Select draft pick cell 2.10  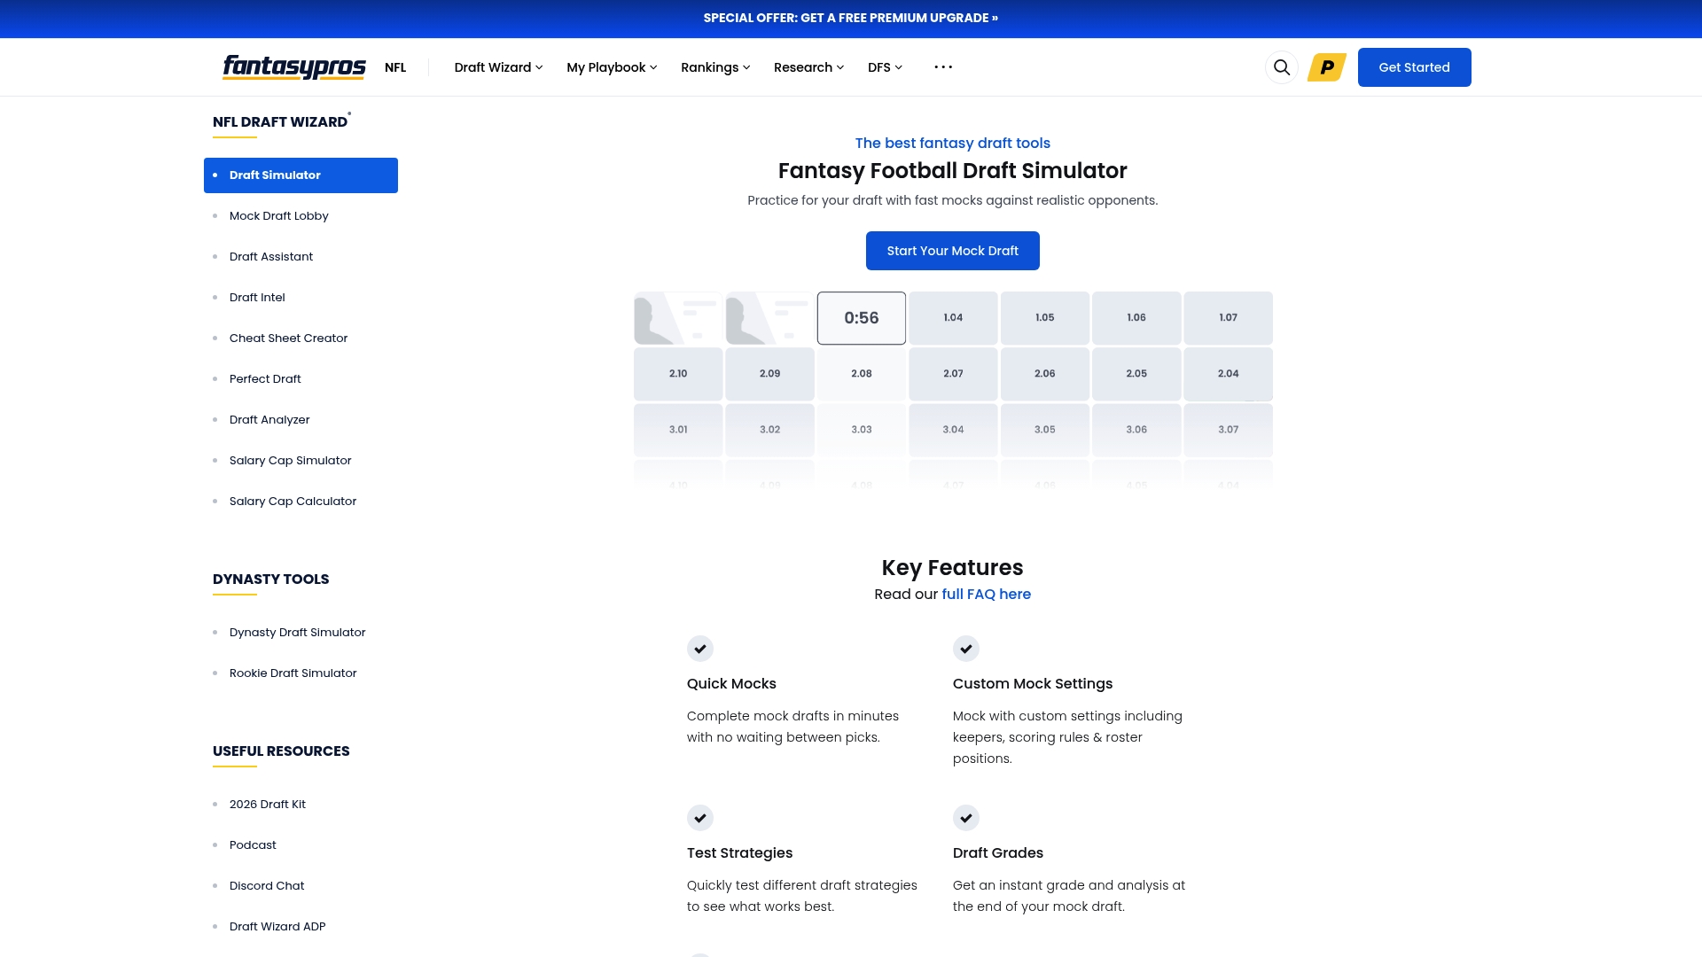click(x=678, y=374)
